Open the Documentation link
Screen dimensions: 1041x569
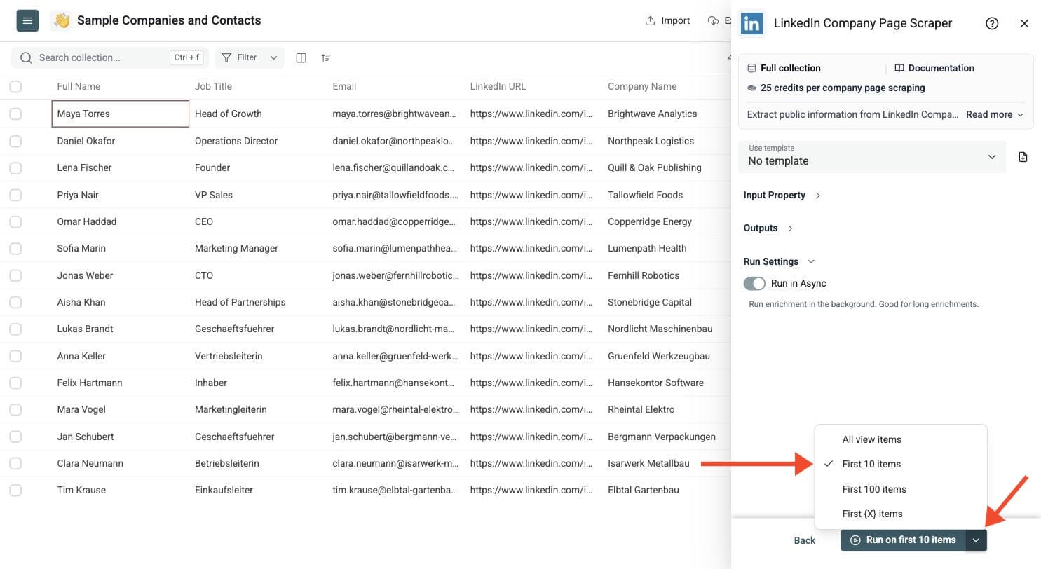coord(934,68)
